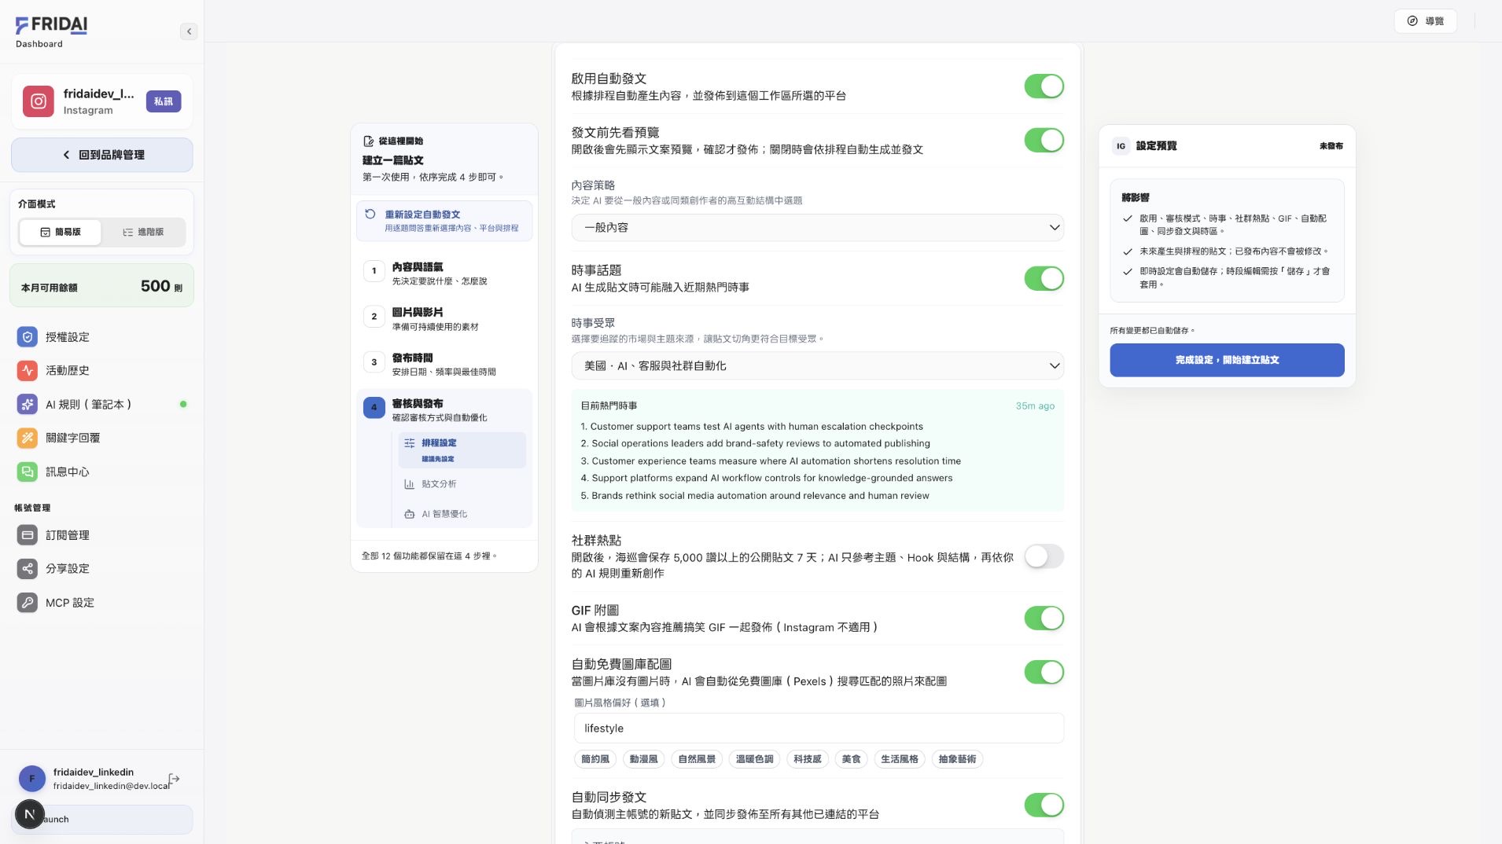Screen dimensions: 1502x844
Task: Open the 內容策略 dropdown showing 一般內容
Action: point(817,227)
